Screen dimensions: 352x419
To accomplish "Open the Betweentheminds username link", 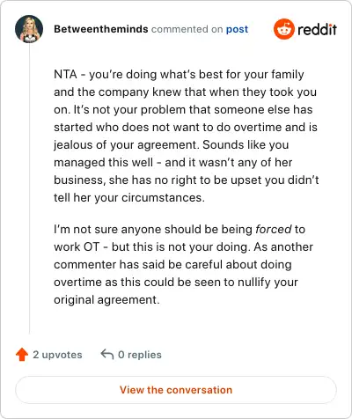I will [101, 29].
